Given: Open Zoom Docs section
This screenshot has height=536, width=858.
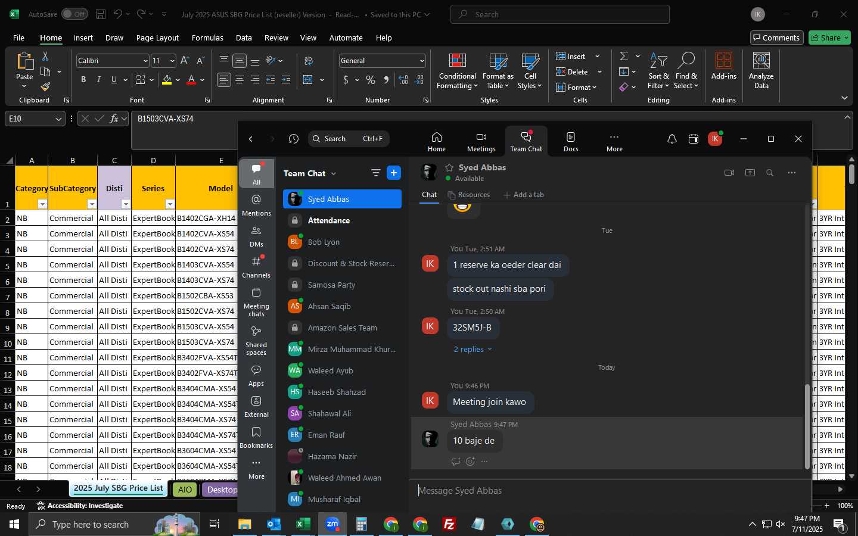Looking at the screenshot, I should (x=571, y=142).
